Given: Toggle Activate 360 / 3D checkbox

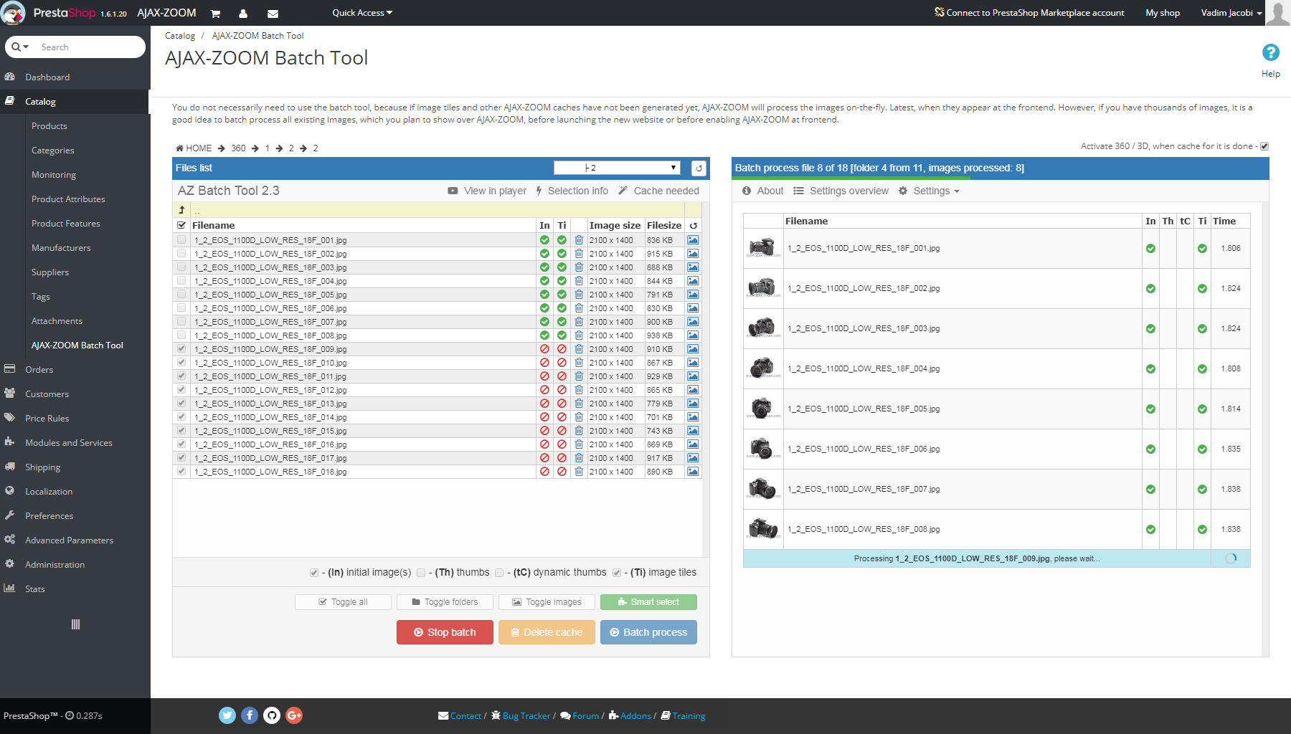Looking at the screenshot, I should click(1264, 146).
